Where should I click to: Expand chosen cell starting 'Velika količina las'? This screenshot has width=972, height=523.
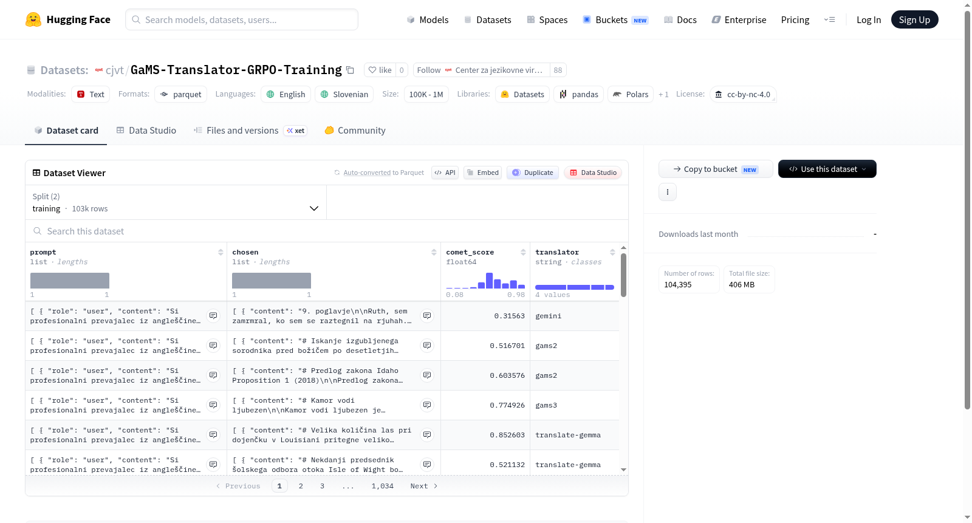coord(427,435)
